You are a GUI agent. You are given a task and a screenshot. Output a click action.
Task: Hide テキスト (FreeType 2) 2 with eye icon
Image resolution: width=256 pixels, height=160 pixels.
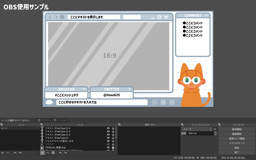point(108,134)
